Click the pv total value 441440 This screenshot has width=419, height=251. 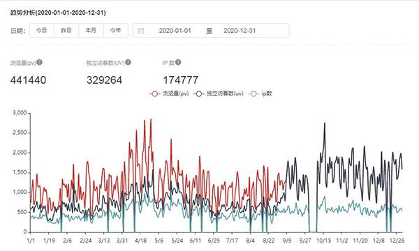(28, 80)
